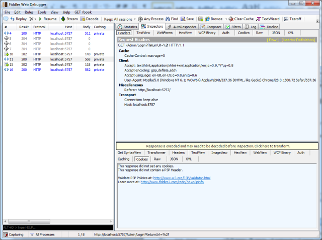Image resolution: width=322 pixels, height=240 pixels.
Task: Click session list scroll right arrow
Action: coord(111,221)
